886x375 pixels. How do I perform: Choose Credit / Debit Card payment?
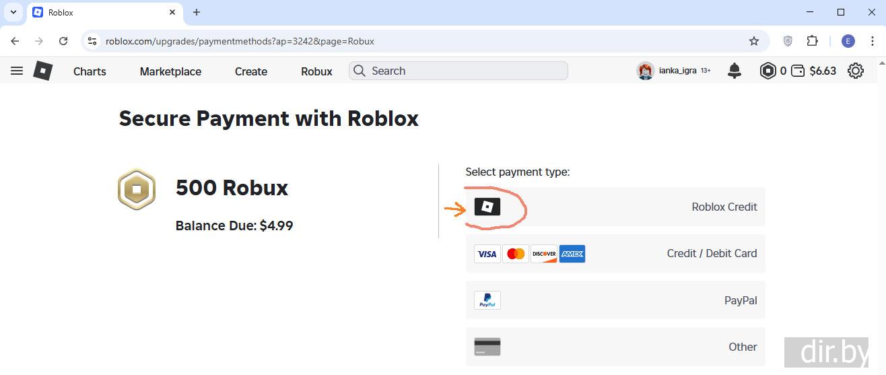615,254
